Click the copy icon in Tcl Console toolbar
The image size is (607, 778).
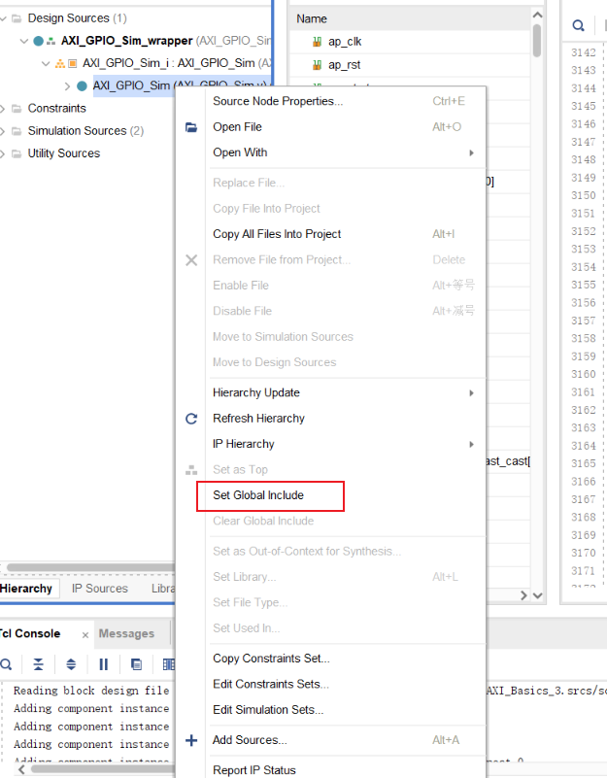pos(136,664)
